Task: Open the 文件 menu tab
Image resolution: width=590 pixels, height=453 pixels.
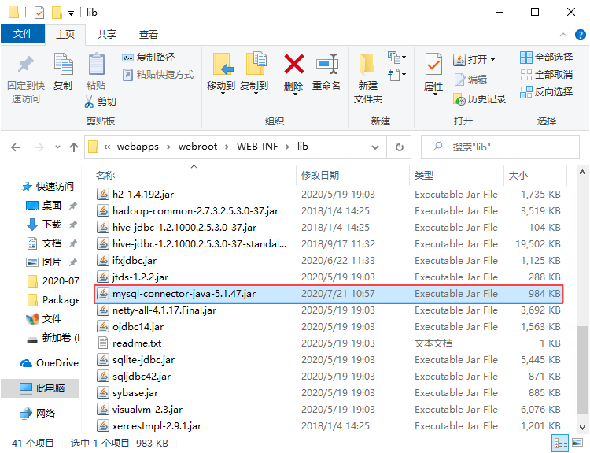Action: point(23,34)
